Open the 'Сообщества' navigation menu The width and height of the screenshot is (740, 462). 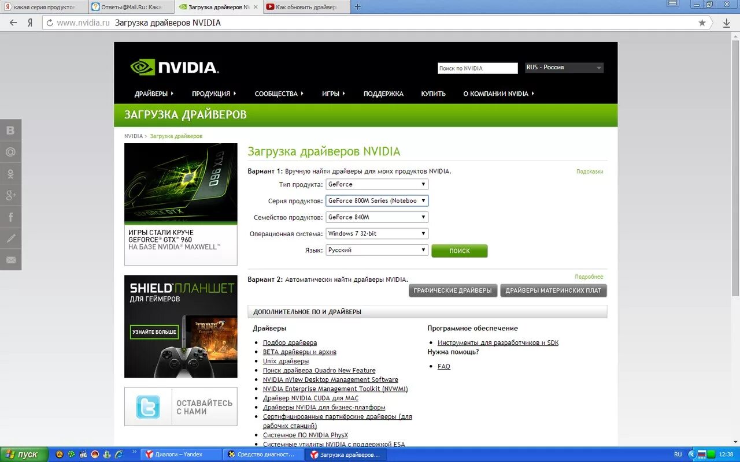pyautogui.click(x=279, y=94)
